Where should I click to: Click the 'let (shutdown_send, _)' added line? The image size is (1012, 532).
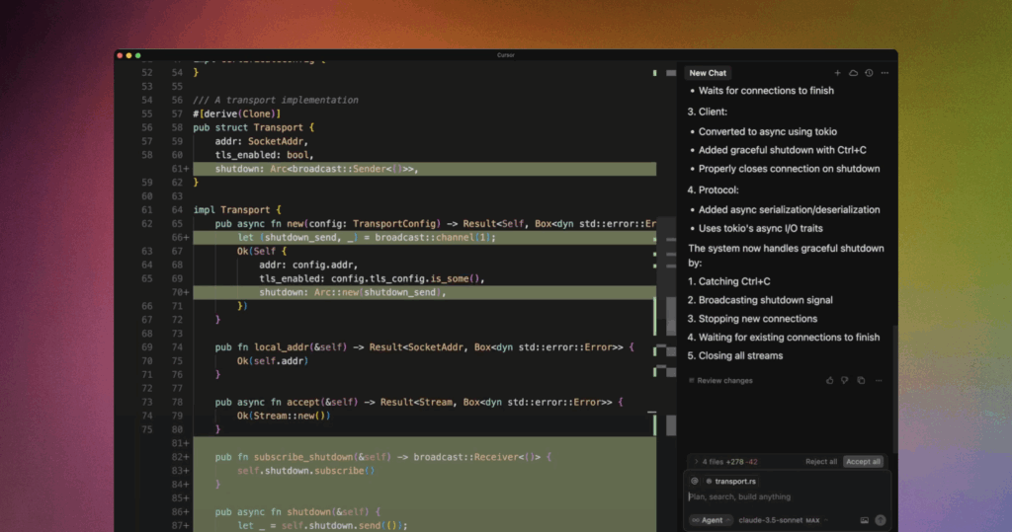click(425, 237)
